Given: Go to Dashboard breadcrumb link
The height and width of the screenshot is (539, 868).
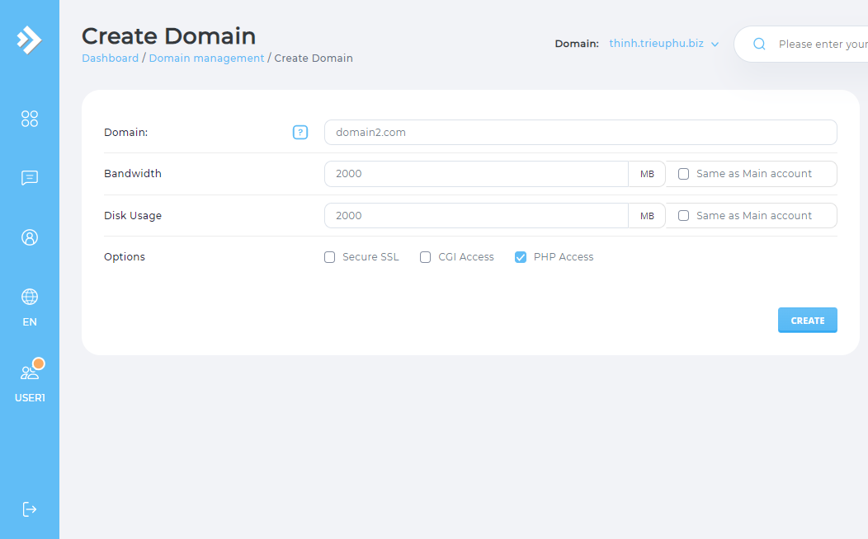Looking at the screenshot, I should point(110,59).
